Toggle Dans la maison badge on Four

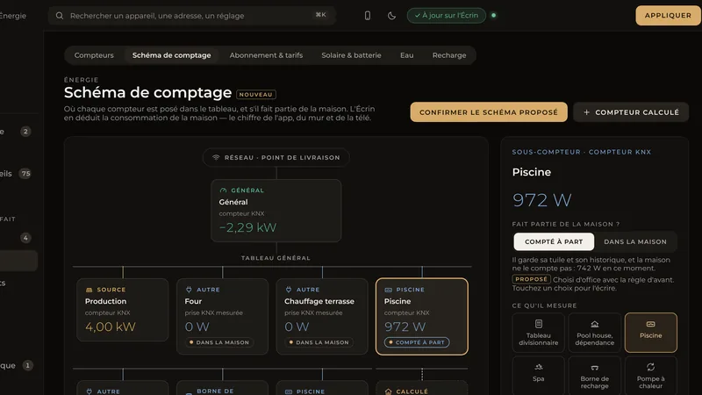click(219, 342)
